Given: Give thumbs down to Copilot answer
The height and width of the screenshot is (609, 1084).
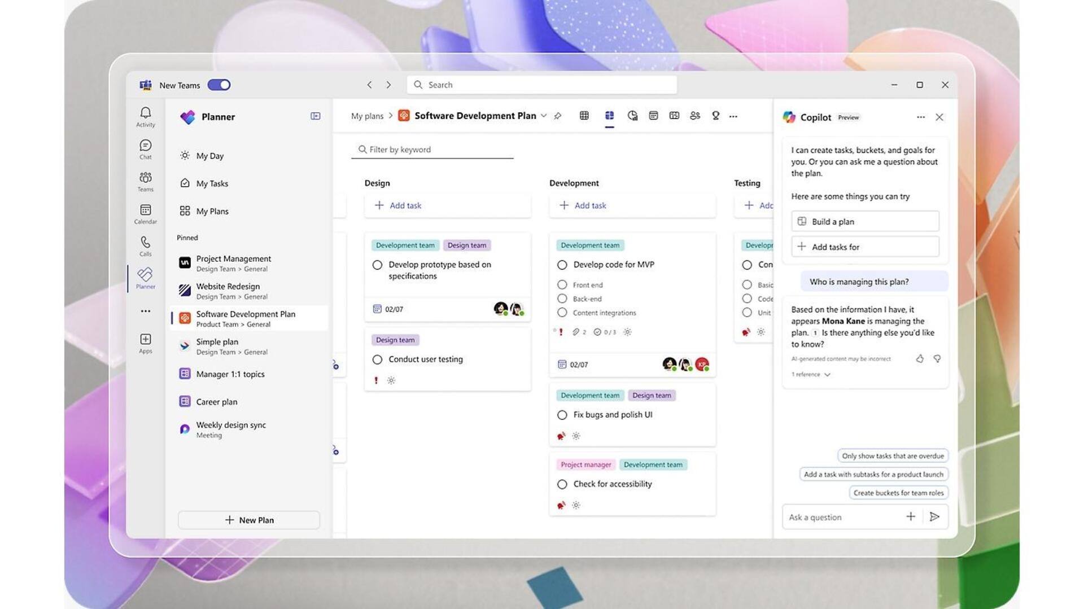Looking at the screenshot, I should 937,358.
